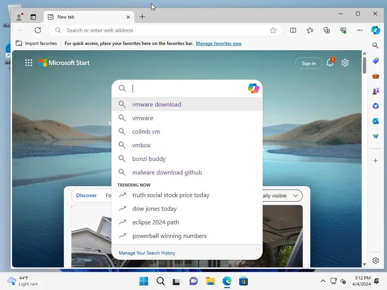Open Settings and more ellipsis menu
387x290 pixels.
pos(360,30)
